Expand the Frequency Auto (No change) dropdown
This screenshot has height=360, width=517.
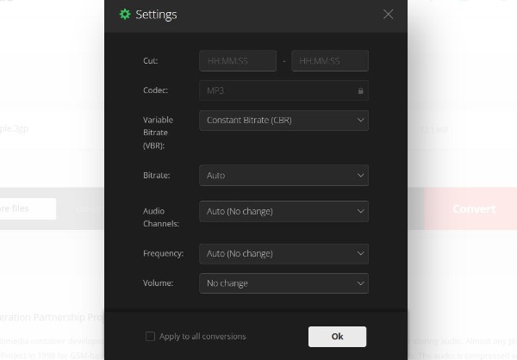click(283, 253)
